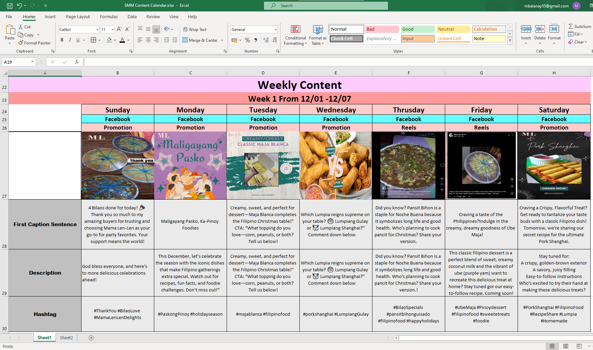Viewport: 593px width, 350px height.
Task: Enable Top Align for the cell
Action: coord(140,29)
